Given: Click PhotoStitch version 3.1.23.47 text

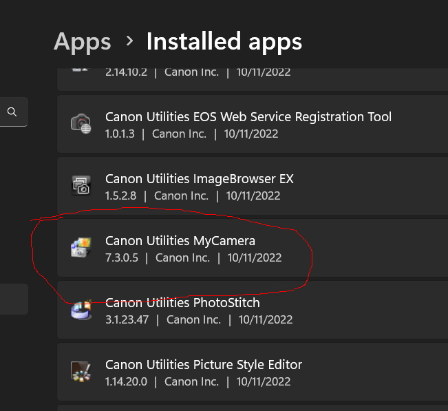Looking at the screenshot, I should pos(127,320).
